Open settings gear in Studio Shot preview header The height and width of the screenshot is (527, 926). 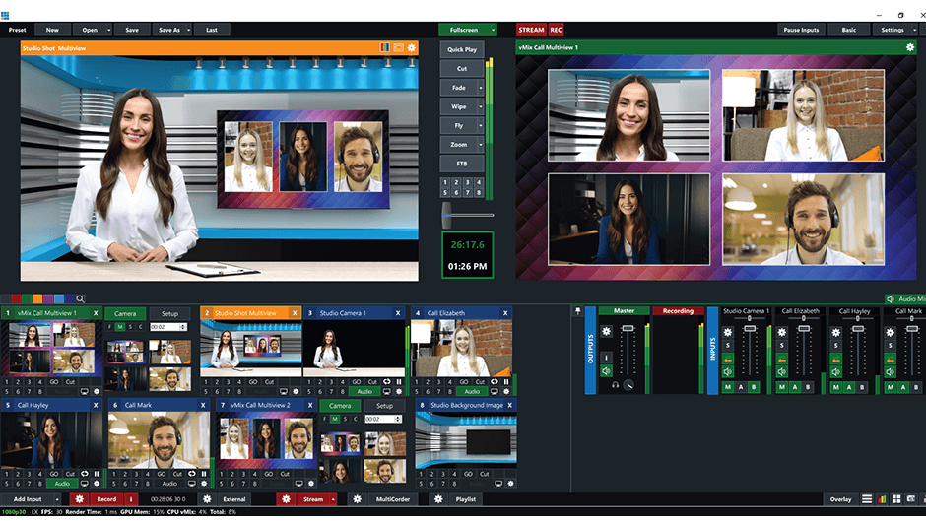(412, 47)
